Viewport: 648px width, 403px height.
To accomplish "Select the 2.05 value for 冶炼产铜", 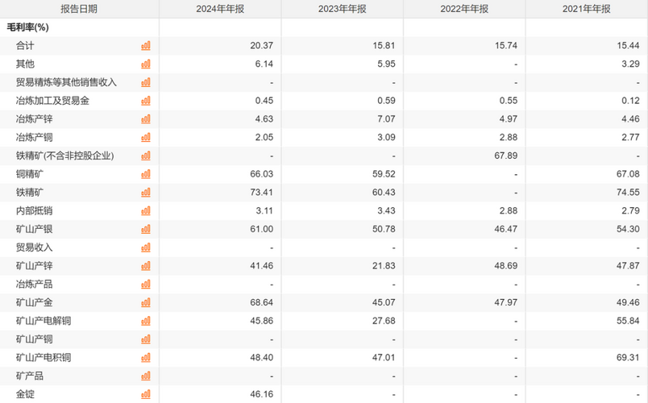I will (264, 137).
